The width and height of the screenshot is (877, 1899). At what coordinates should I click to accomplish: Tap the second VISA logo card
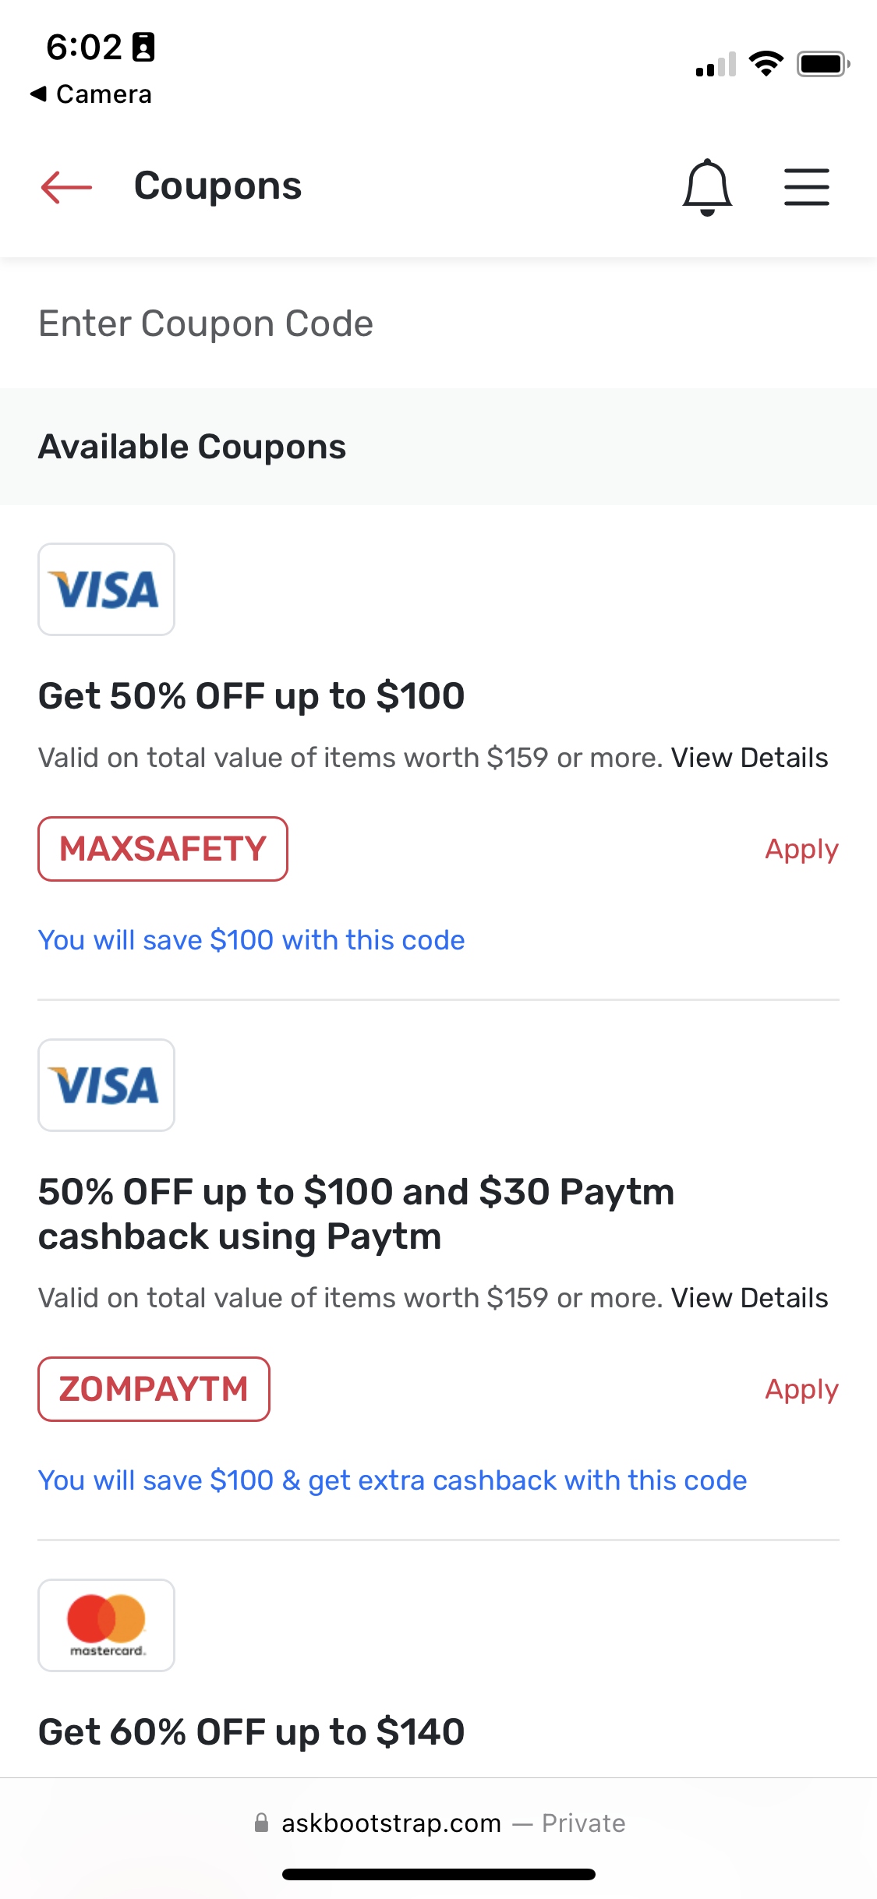[x=107, y=1085]
